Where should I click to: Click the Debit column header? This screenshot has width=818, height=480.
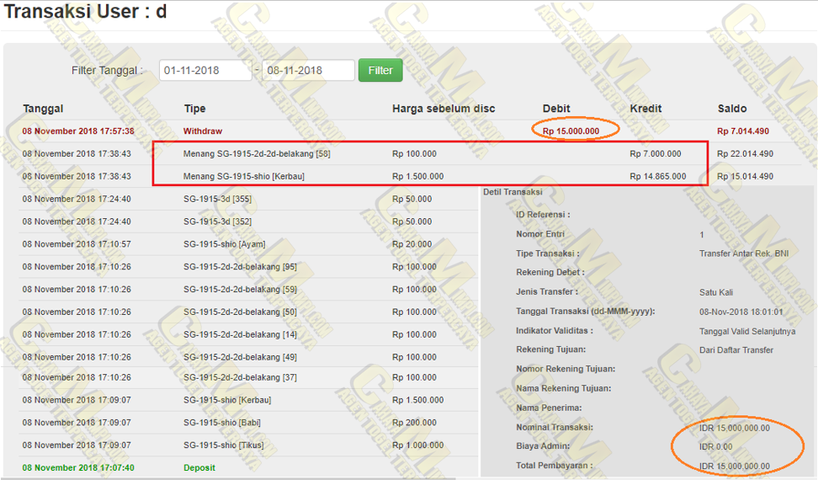(x=556, y=109)
